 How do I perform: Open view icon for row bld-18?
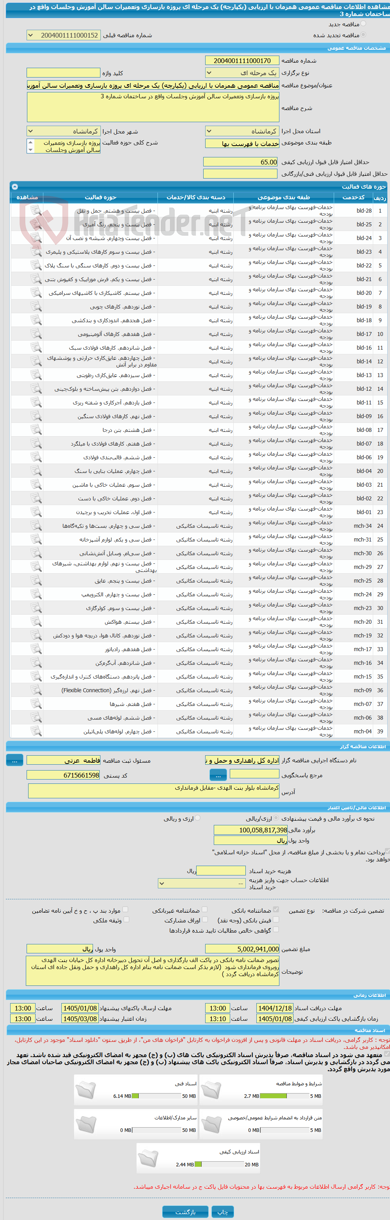coord(36,320)
